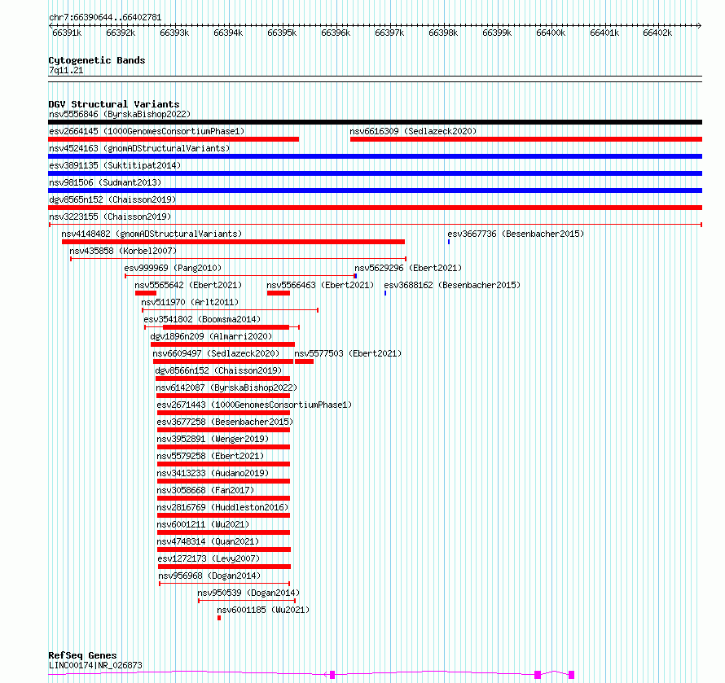
Task: Click the 7q11.21 cytogenetic band label
Action: tap(66, 71)
